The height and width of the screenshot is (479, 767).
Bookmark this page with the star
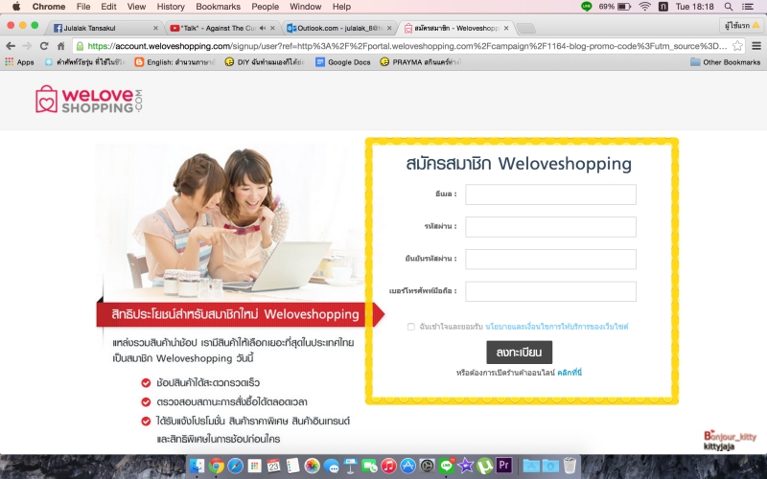point(737,46)
